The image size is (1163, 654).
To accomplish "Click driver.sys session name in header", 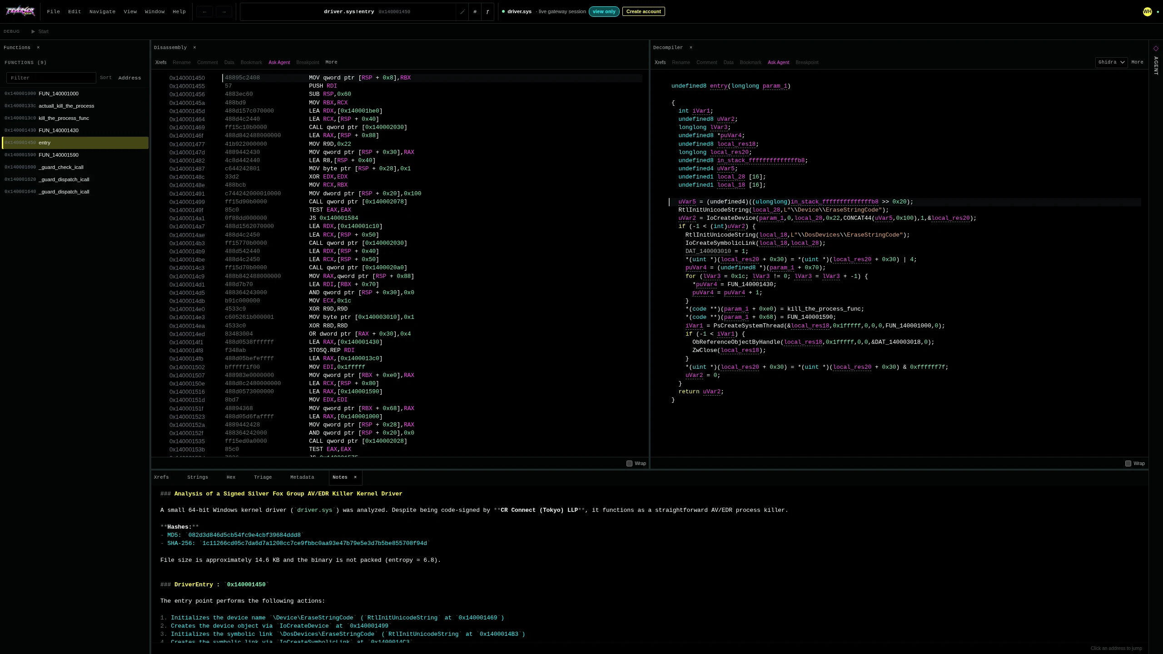I will (519, 11).
